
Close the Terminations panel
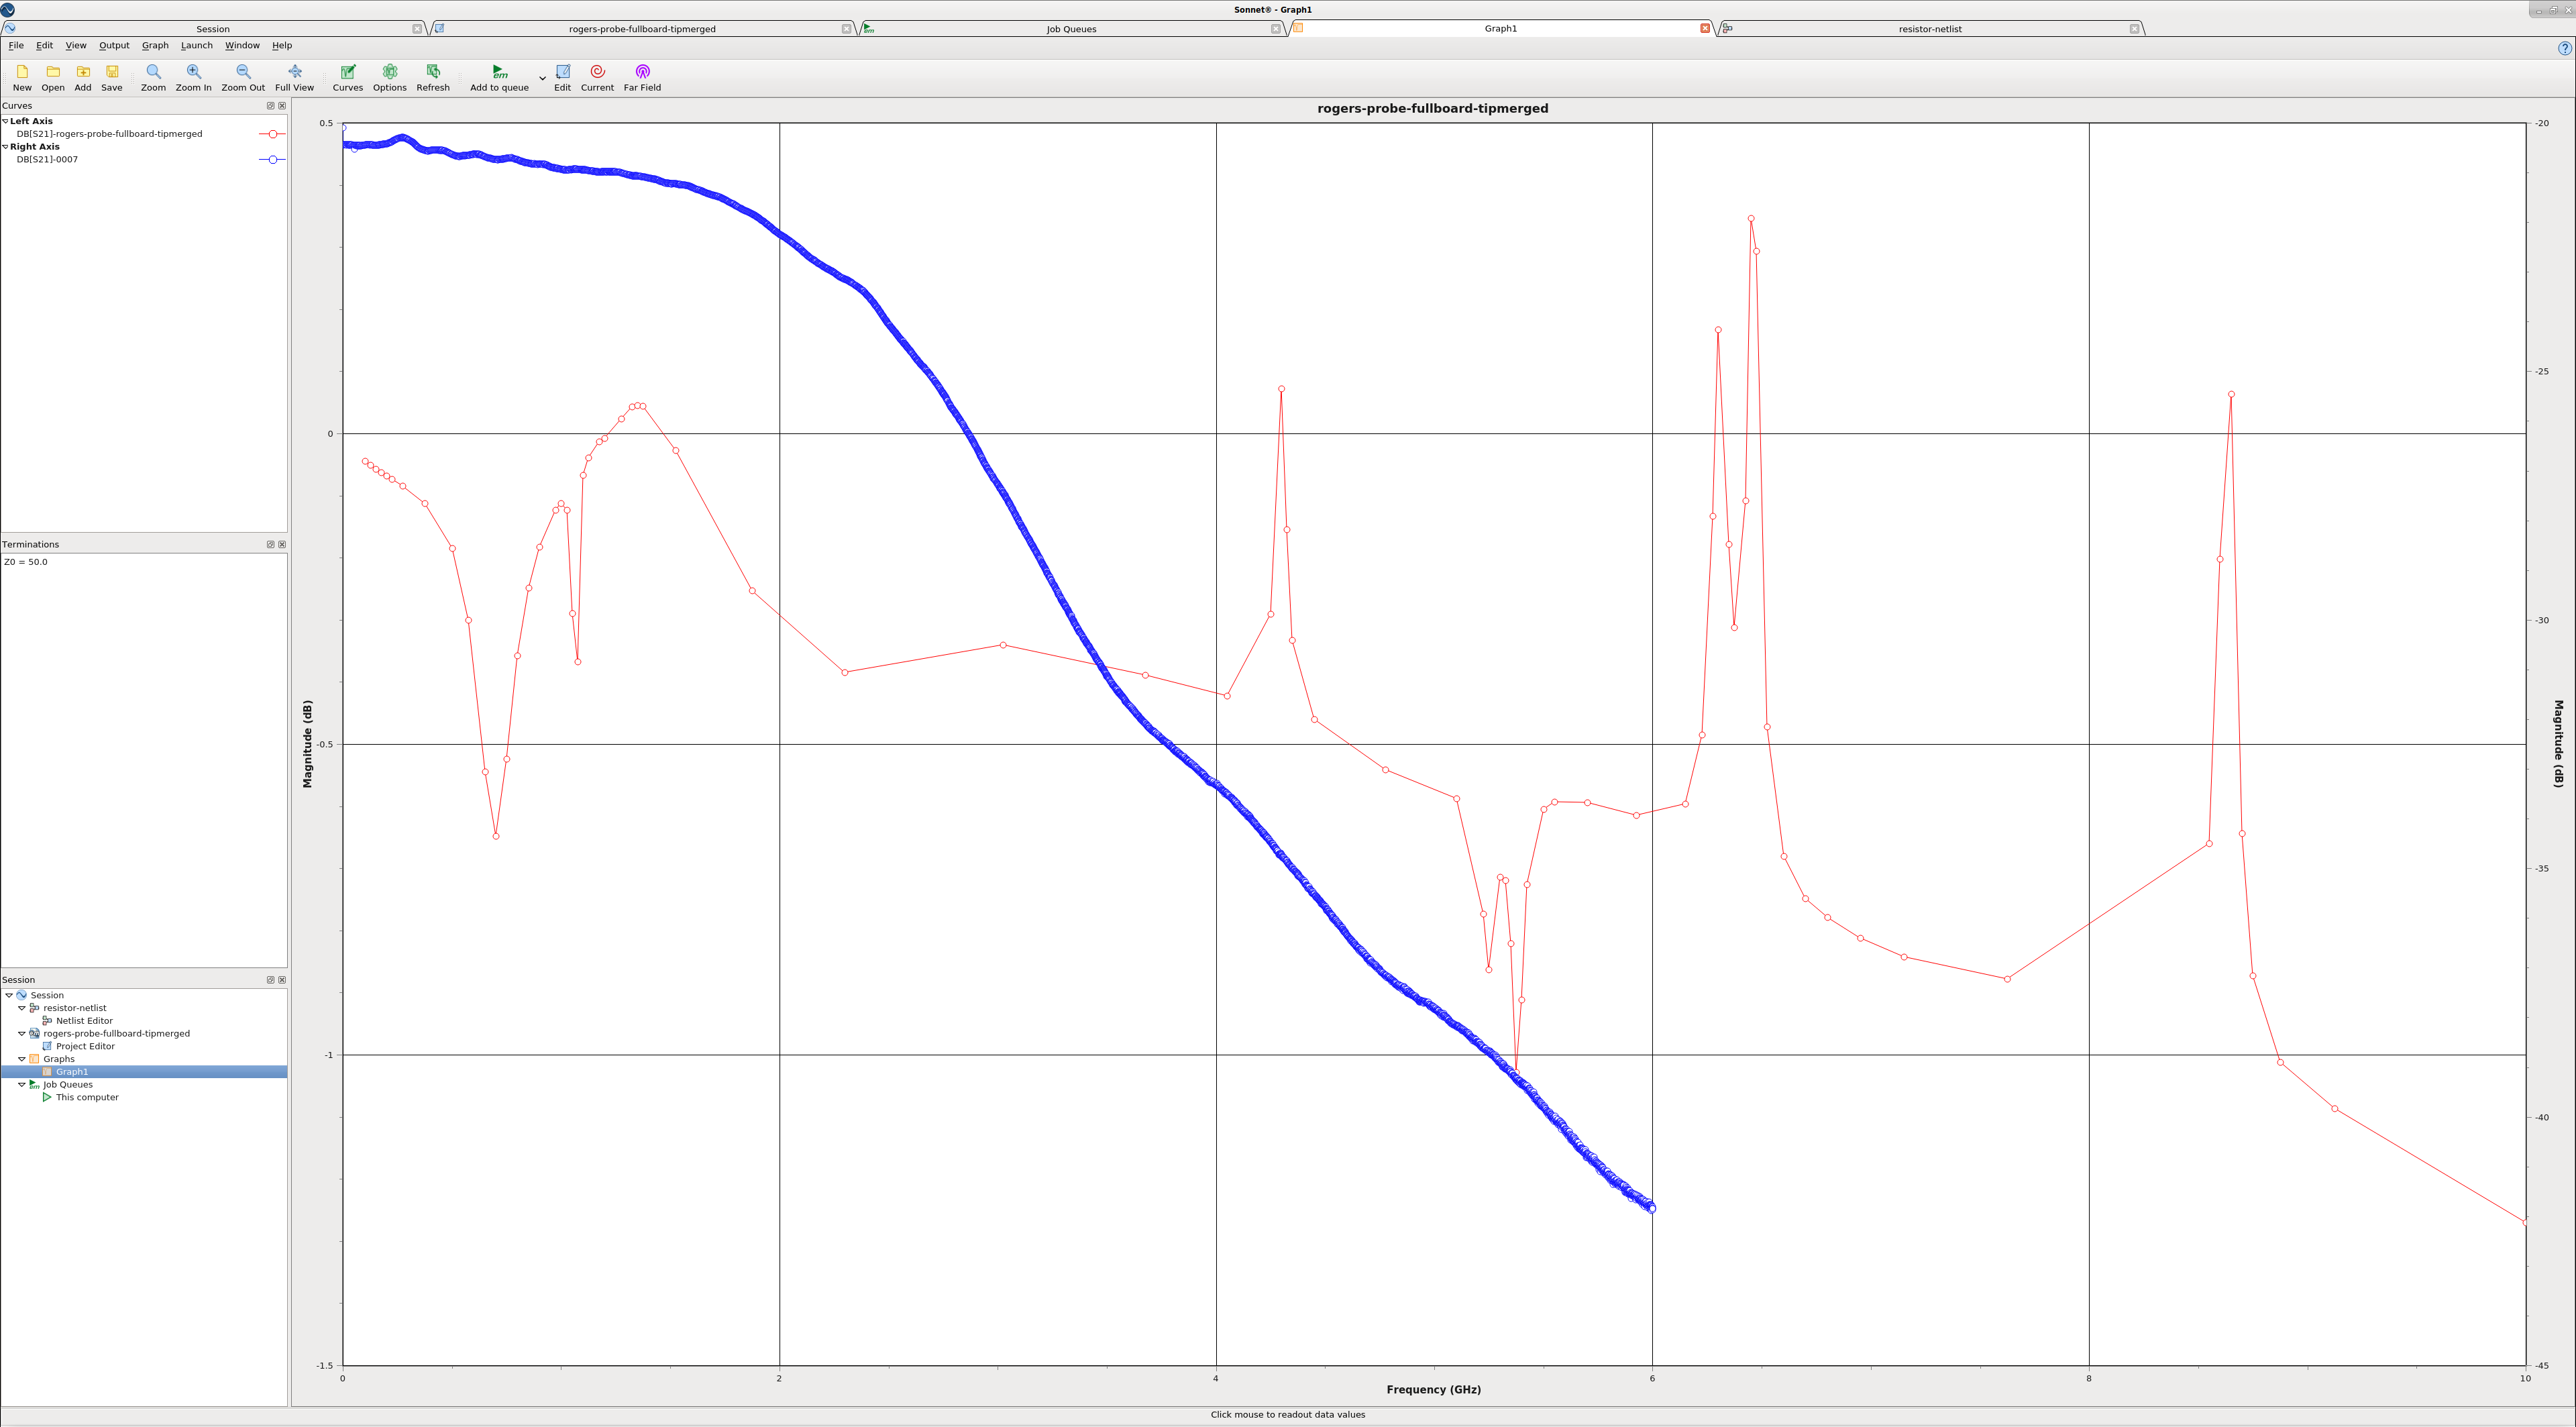(x=282, y=544)
